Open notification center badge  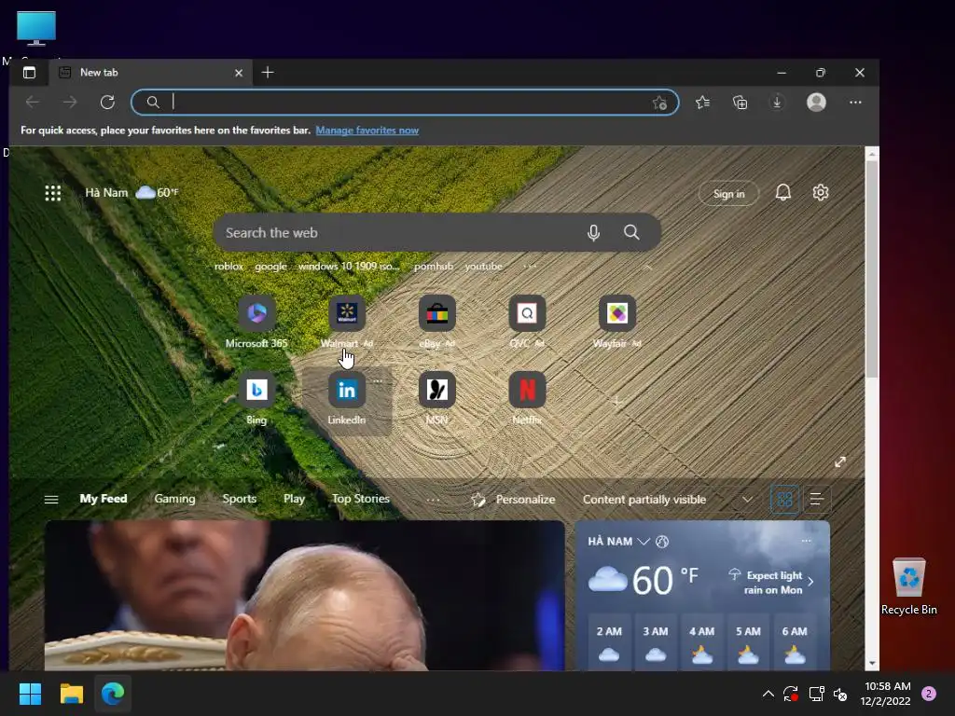pos(929,694)
